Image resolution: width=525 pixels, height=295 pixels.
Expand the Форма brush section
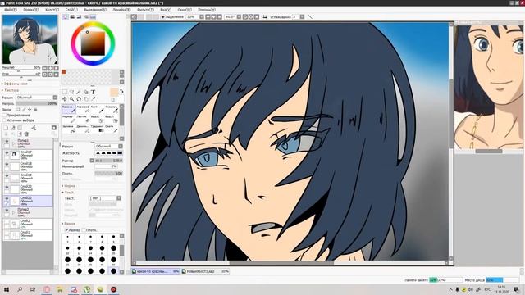[69, 186]
